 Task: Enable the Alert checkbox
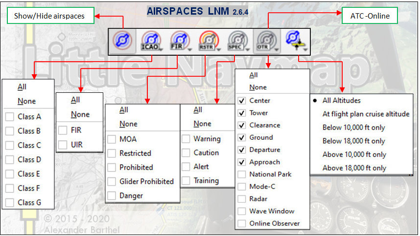click(x=186, y=167)
